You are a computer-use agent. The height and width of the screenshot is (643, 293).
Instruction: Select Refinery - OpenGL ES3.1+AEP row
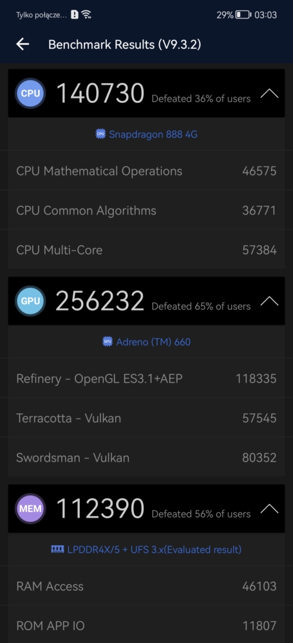[146, 379]
